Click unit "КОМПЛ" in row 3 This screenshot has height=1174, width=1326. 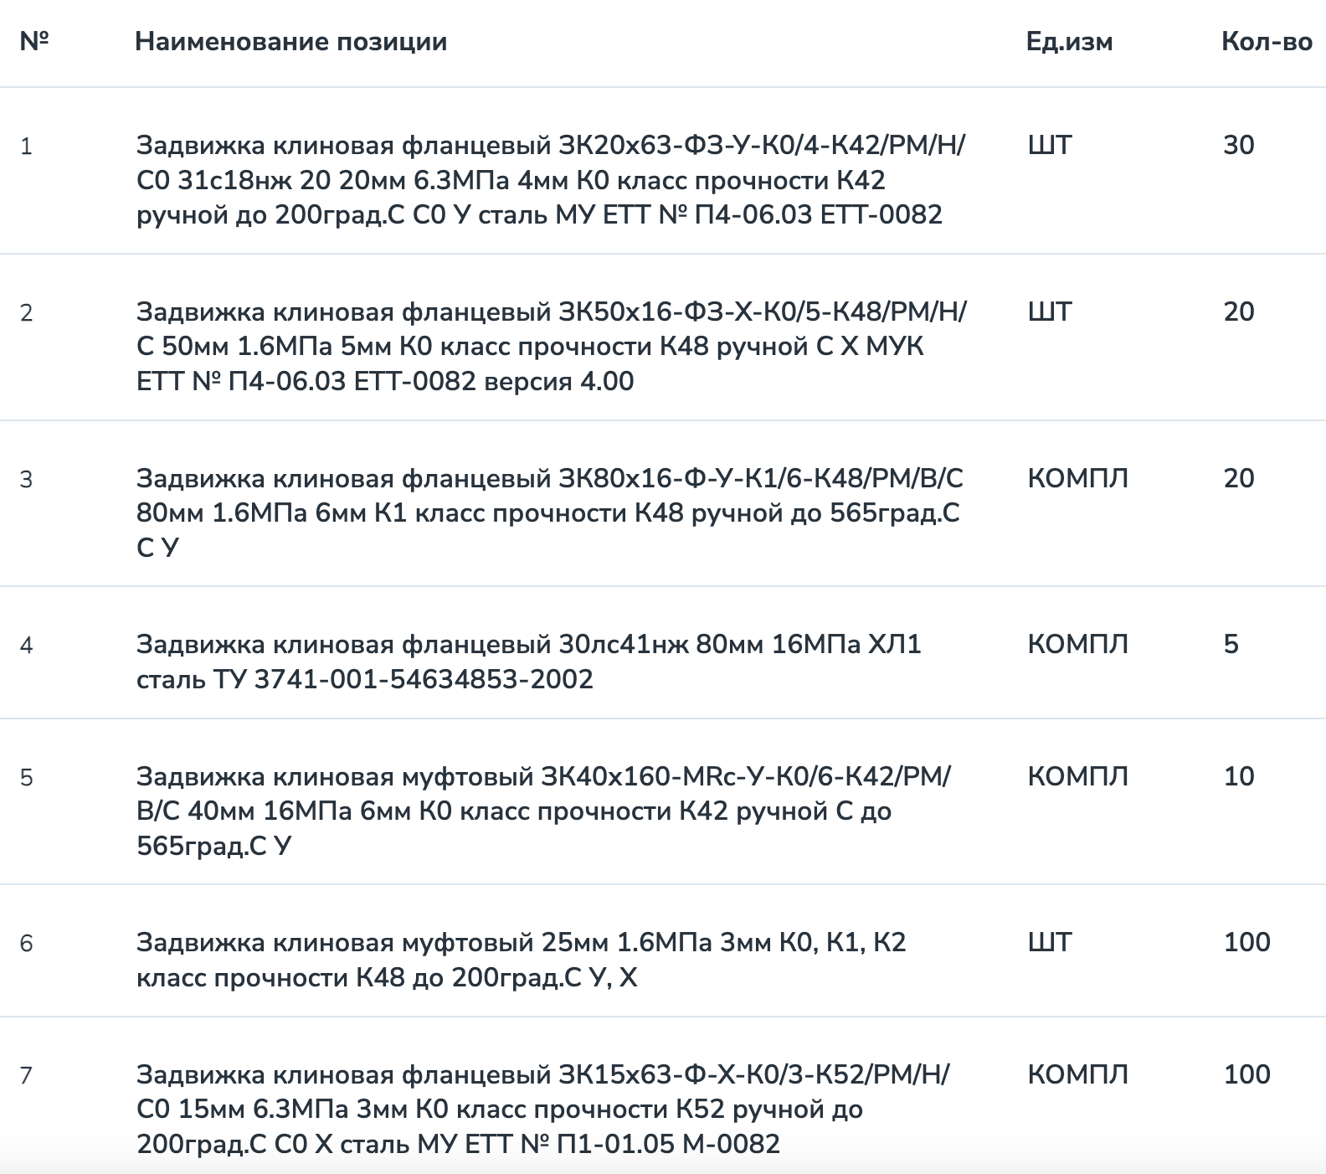point(1077,479)
